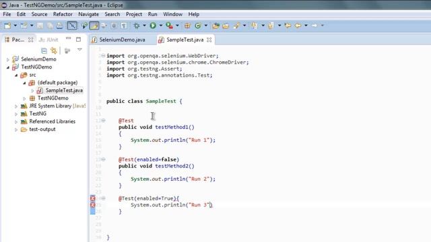
Task: Click the Run External Tools icon
Action: 169,26
